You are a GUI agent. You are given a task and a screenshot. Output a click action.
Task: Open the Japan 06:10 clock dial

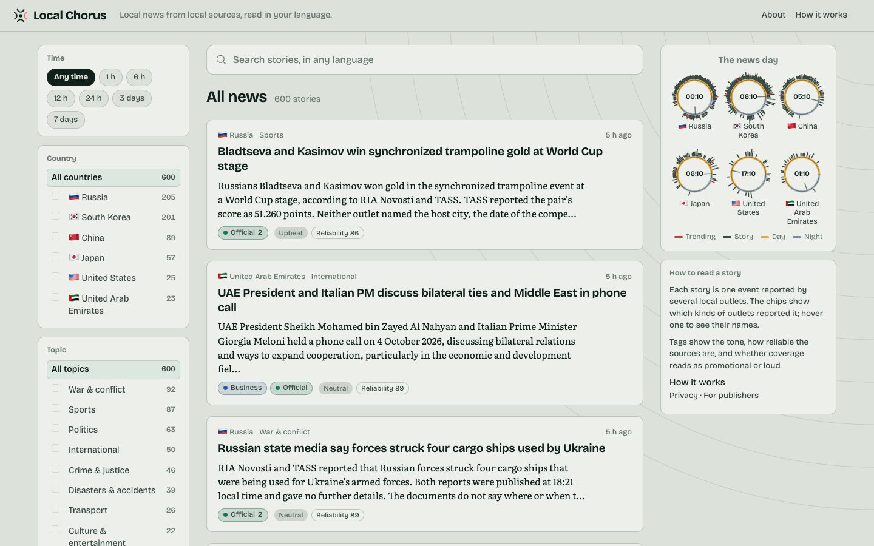(694, 174)
